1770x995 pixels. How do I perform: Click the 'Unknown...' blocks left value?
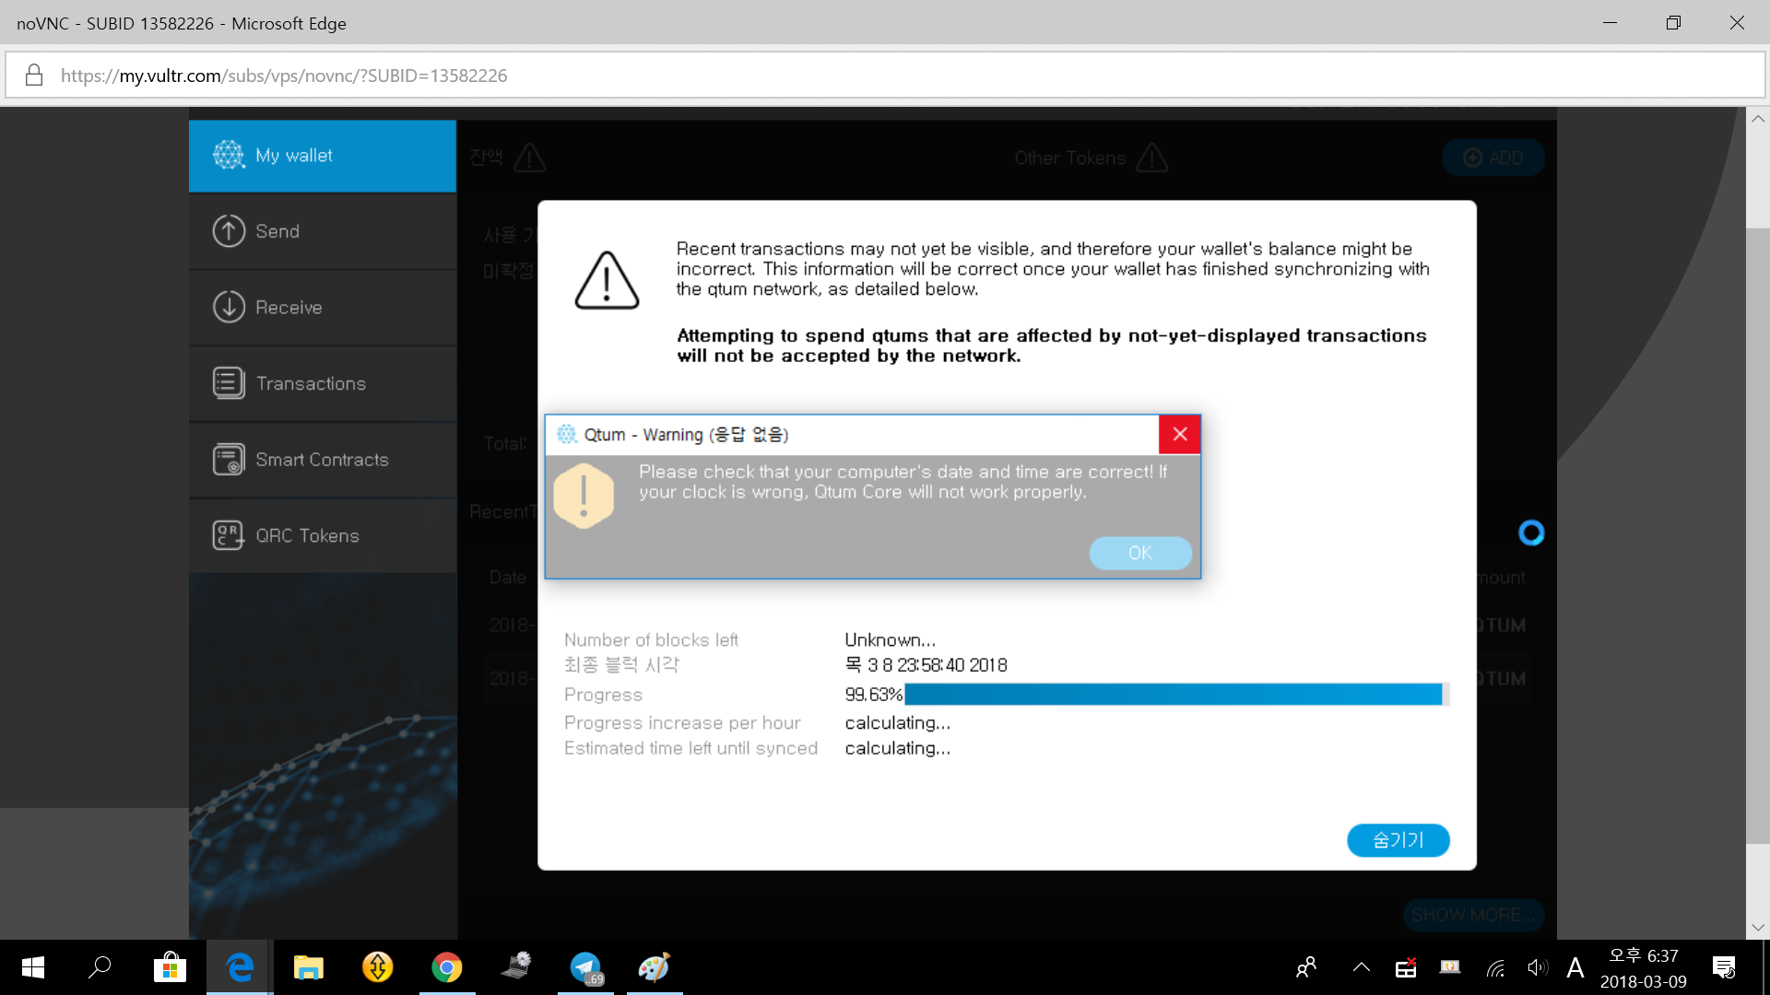click(x=890, y=639)
